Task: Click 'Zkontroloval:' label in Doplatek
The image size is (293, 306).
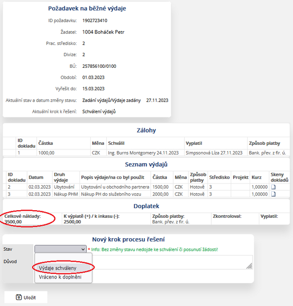Action: pyautogui.click(x=227, y=216)
